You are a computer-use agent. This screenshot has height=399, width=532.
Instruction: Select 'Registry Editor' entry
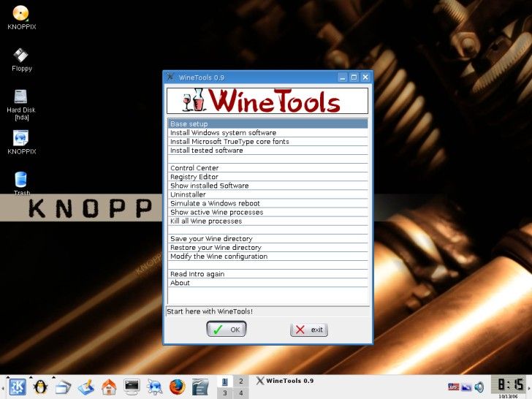(267, 177)
